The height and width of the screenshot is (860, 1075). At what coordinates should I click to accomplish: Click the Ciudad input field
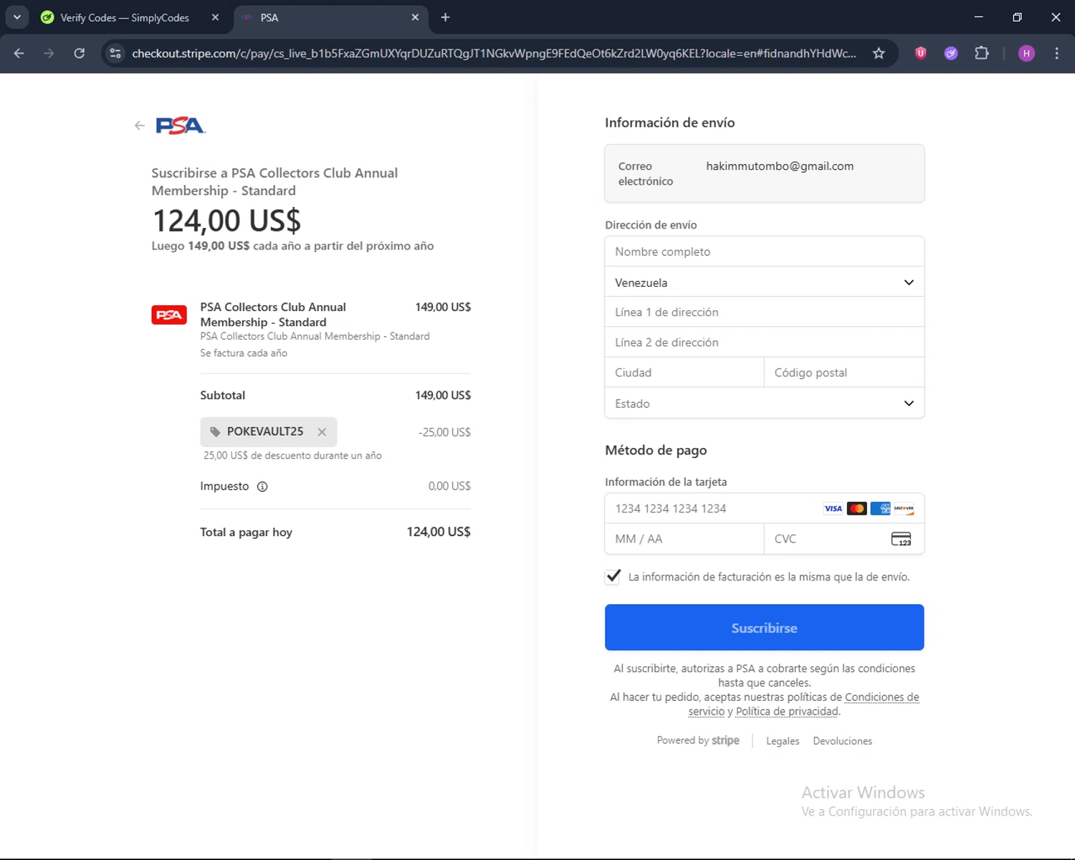[684, 373]
